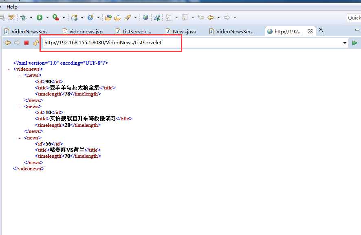Refresh the internal browser page
Screen dimensions: 361x235
[36, 43]
